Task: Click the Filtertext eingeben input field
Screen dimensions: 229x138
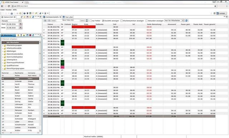Action: tap(21, 39)
